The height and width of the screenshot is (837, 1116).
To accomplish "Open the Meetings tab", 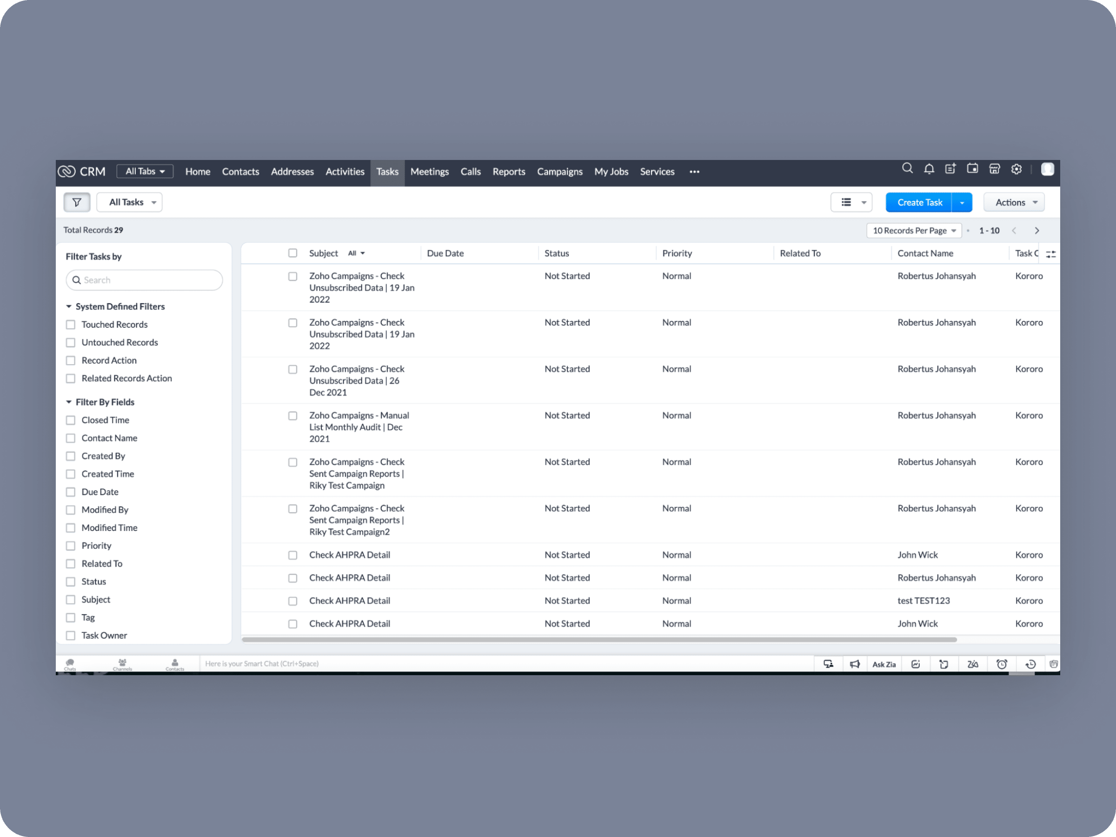I will tap(429, 172).
